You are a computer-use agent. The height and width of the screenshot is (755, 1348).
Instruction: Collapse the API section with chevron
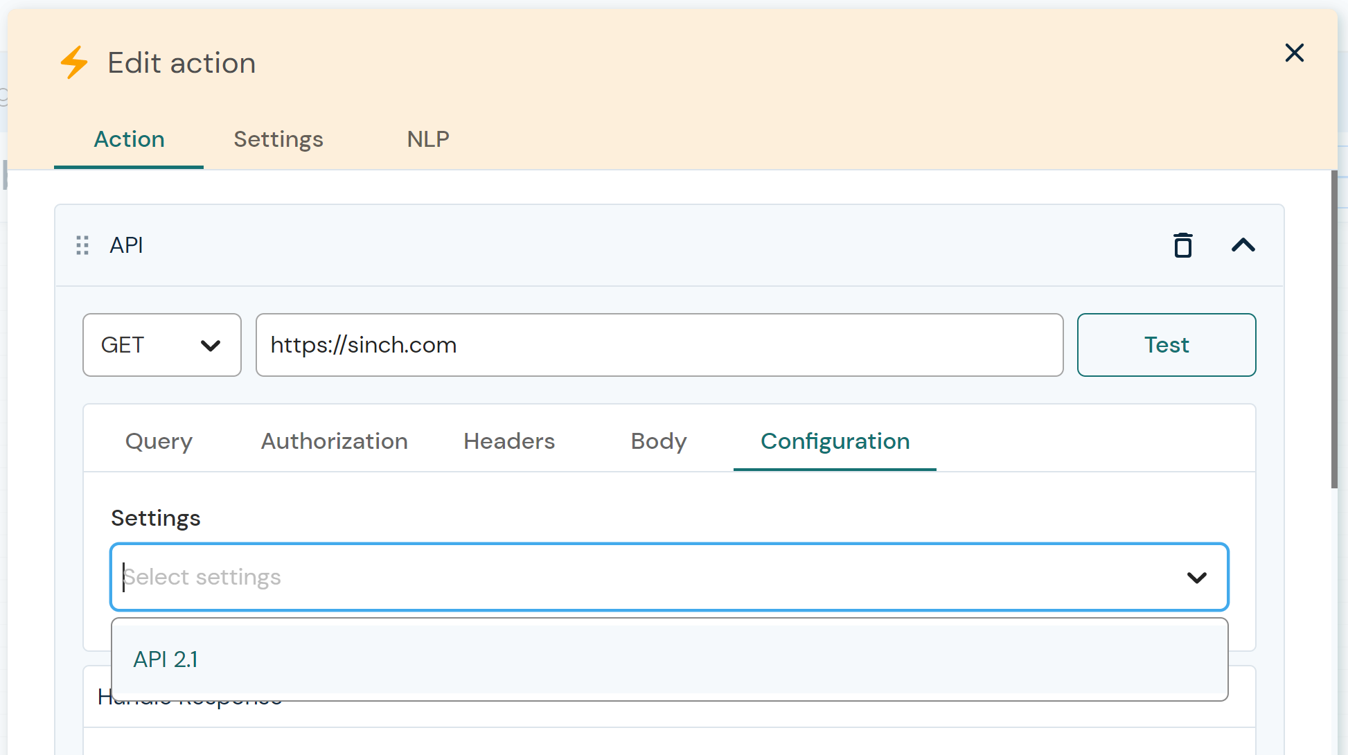[x=1243, y=245]
